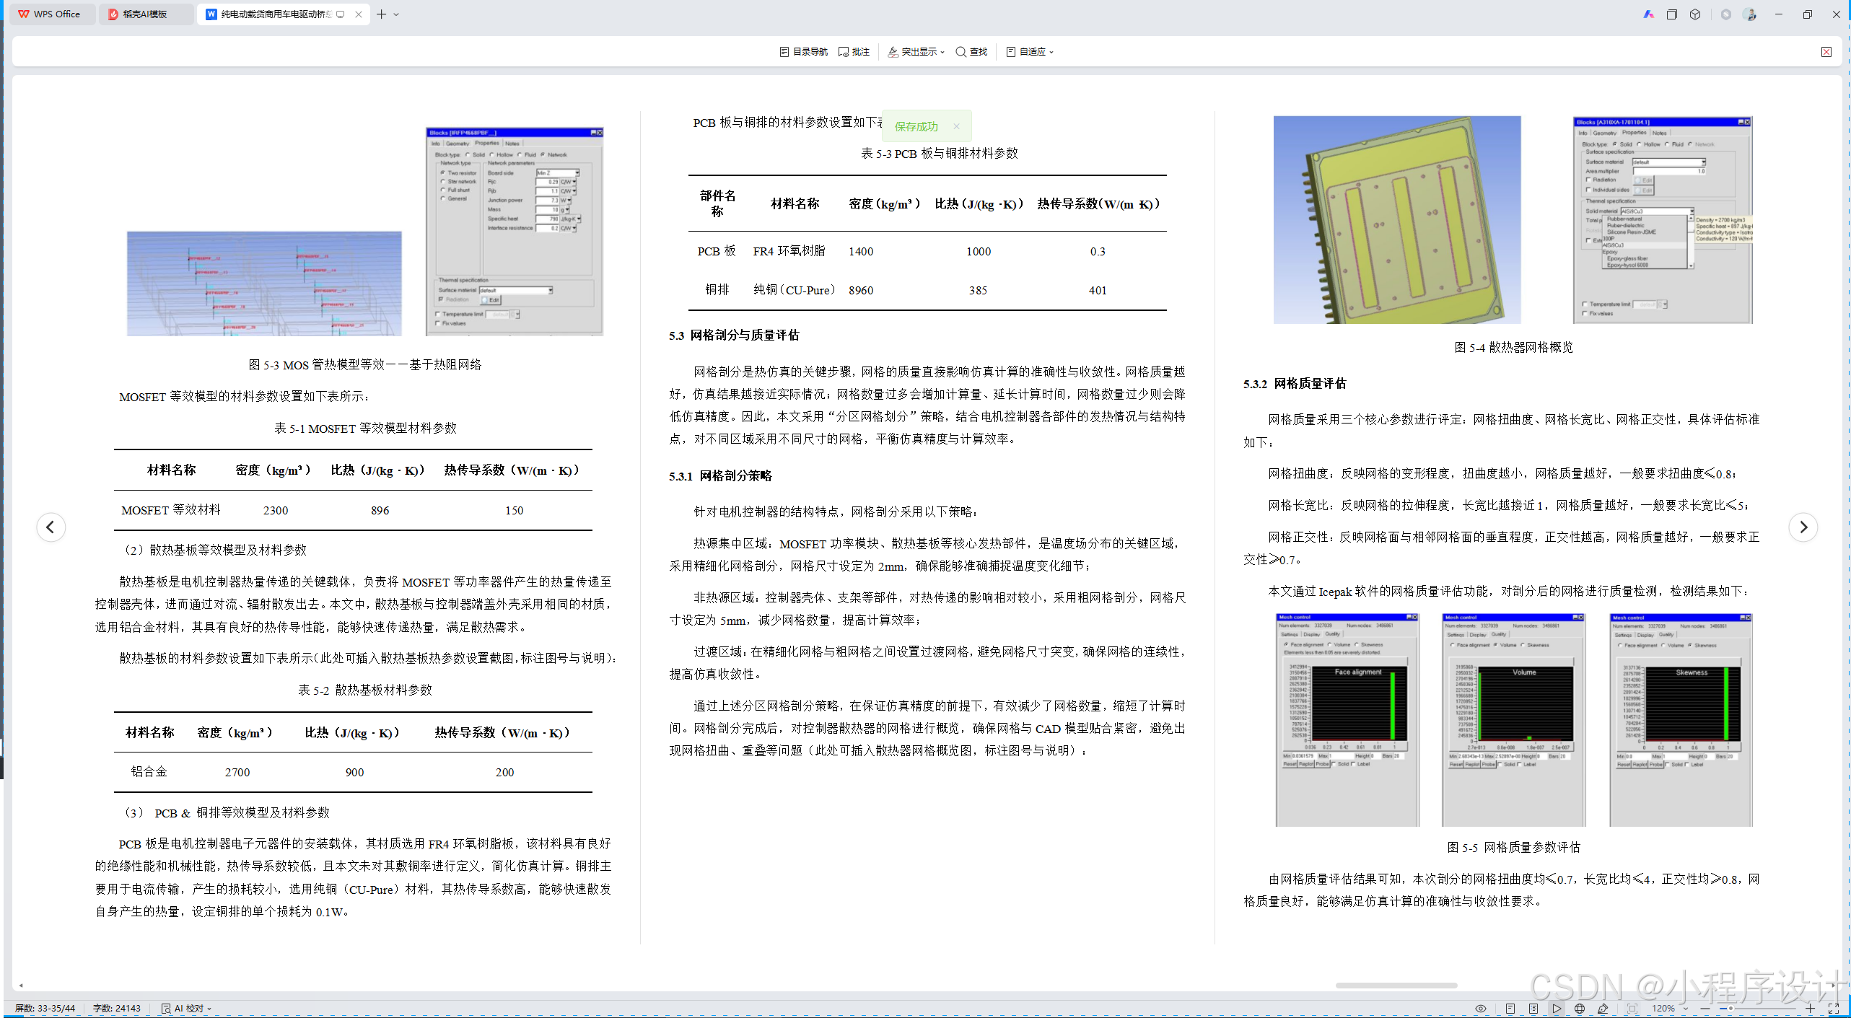Add a new tab with plus icon
The height and width of the screenshot is (1018, 1851).
[381, 14]
